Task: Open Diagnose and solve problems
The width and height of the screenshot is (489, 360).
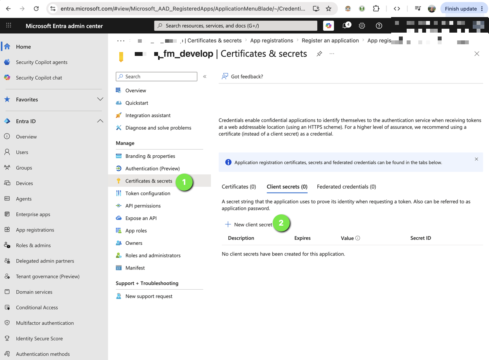Action: click(159, 128)
